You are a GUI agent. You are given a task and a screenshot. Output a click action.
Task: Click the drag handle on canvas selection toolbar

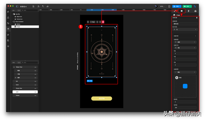(x=88, y=22)
